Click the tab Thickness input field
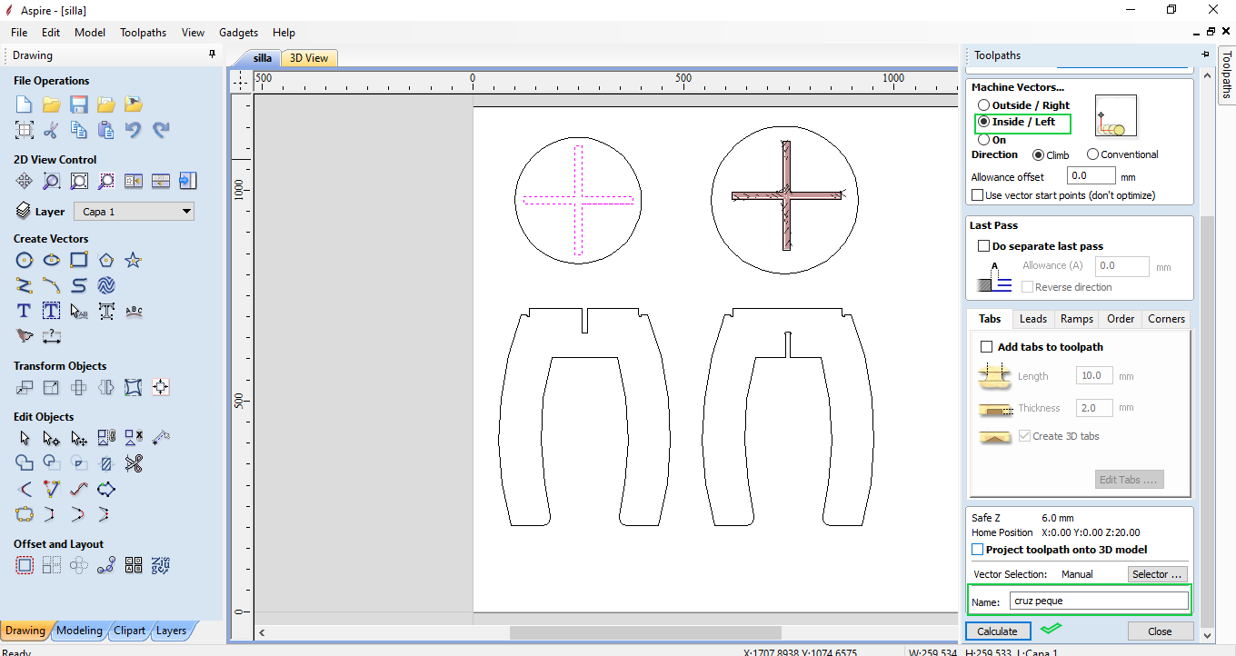This screenshot has height=656, width=1236. 1095,408
